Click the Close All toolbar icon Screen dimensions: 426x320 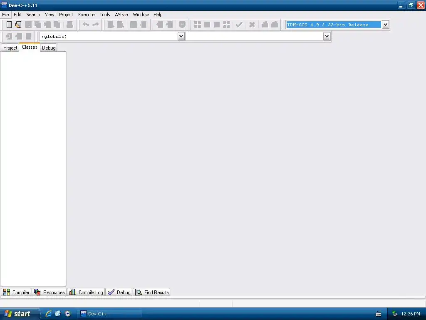tap(57, 25)
